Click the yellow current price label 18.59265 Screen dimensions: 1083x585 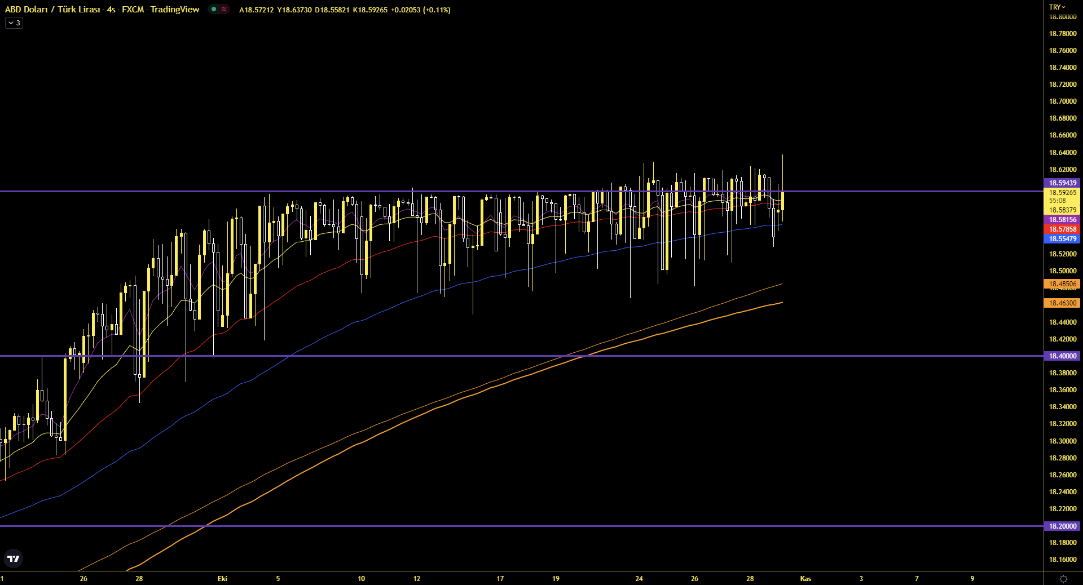[1062, 192]
